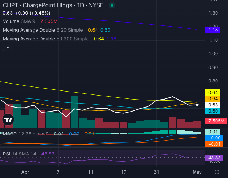
Task: Click the 48.83 value in the RSI legend
Action: [x=48, y=154]
